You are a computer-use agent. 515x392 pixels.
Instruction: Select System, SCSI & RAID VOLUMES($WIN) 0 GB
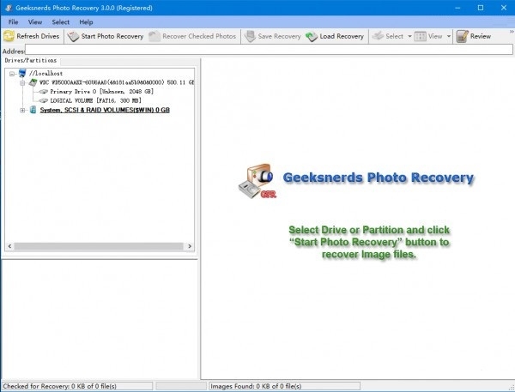click(x=105, y=110)
